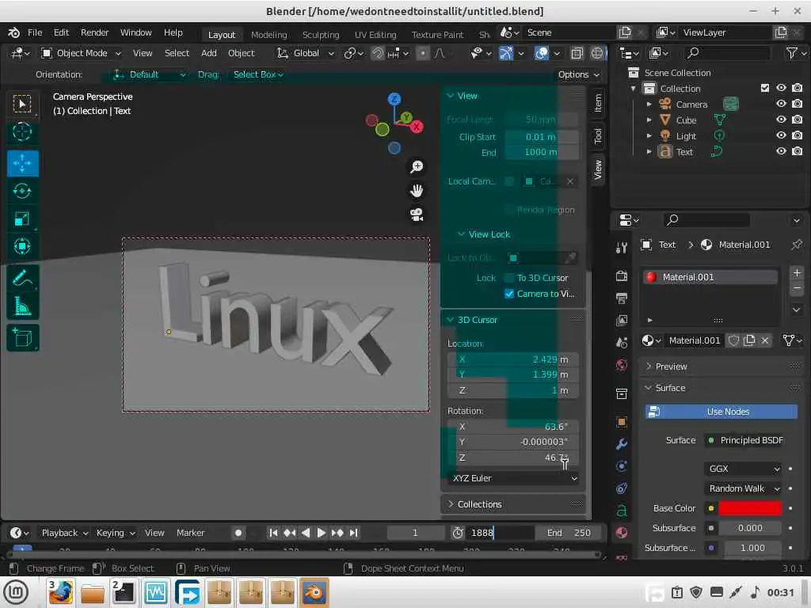Hide the Camera in outliner viewport
811x608 pixels.
(x=781, y=104)
